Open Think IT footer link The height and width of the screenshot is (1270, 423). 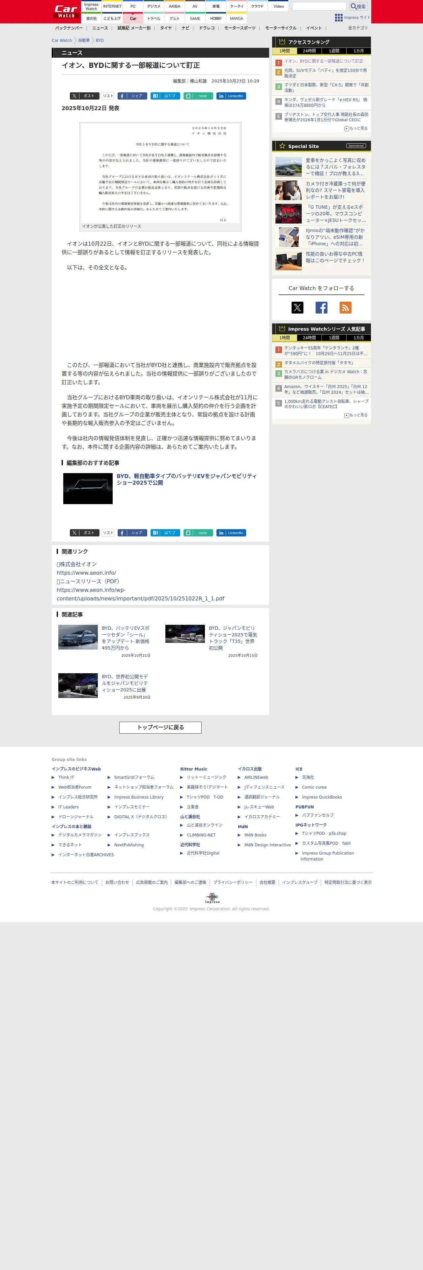pos(66,777)
